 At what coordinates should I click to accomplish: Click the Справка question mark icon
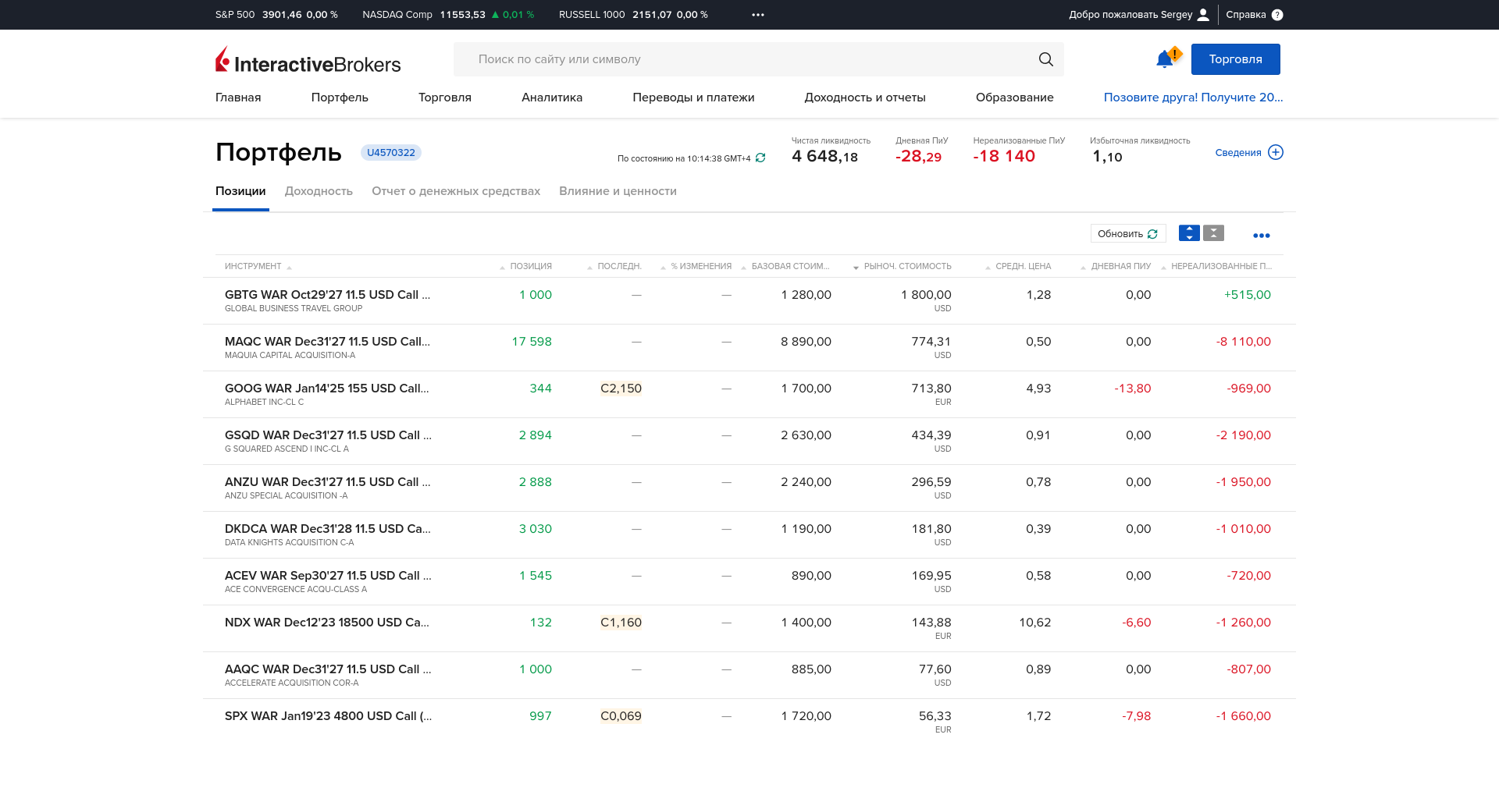1277,15
